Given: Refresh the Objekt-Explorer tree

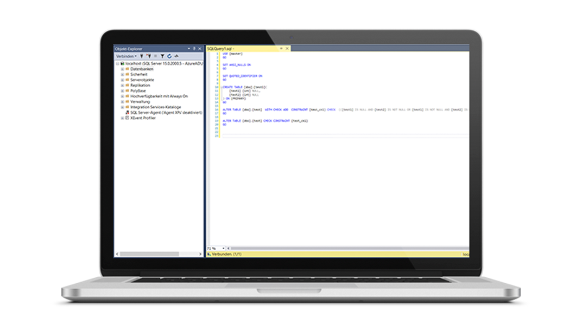Looking at the screenshot, I should click(x=169, y=56).
